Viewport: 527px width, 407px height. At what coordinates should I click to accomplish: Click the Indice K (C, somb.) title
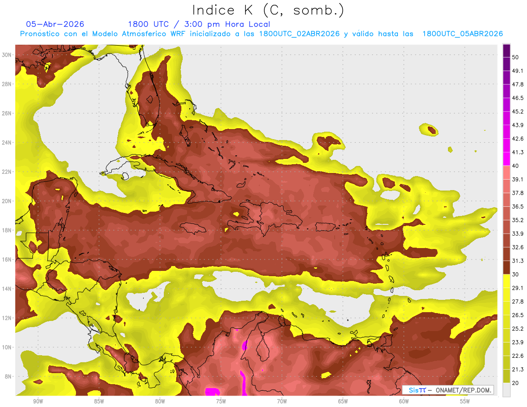coord(268,11)
